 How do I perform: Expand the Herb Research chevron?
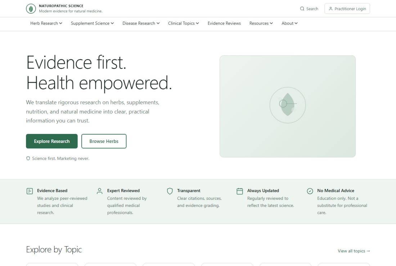click(60, 23)
